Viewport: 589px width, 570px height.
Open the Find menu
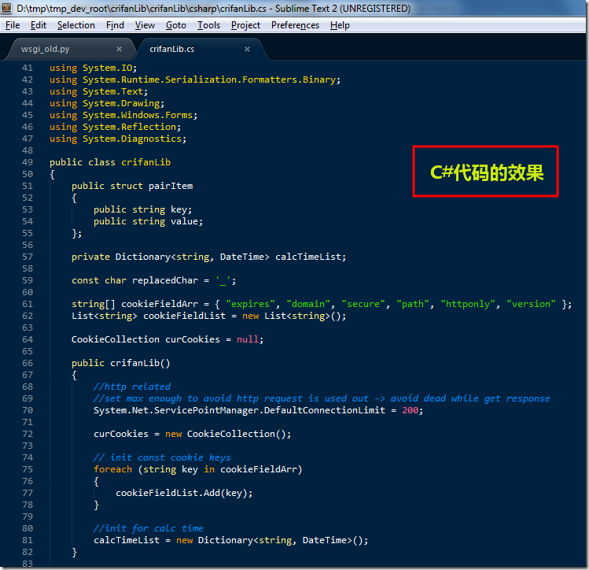coord(115,25)
